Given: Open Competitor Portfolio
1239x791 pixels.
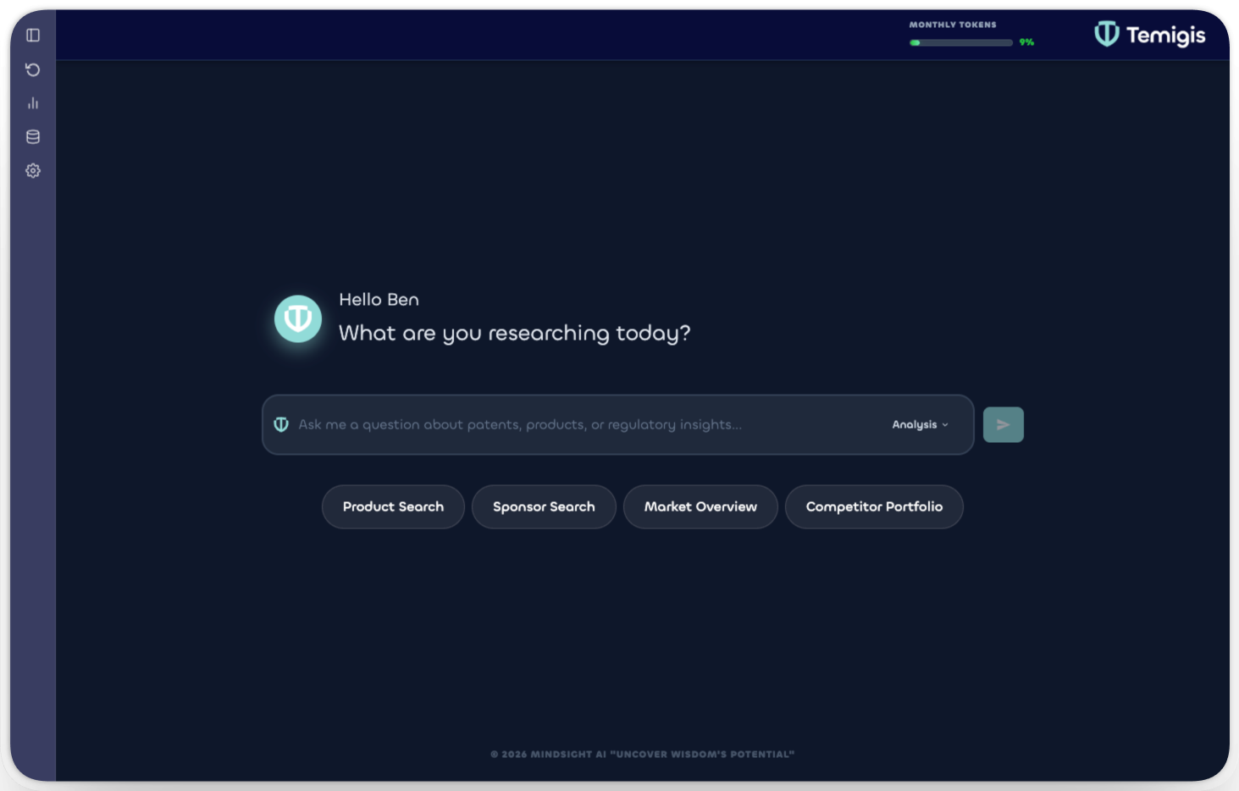Looking at the screenshot, I should click(873, 506).
